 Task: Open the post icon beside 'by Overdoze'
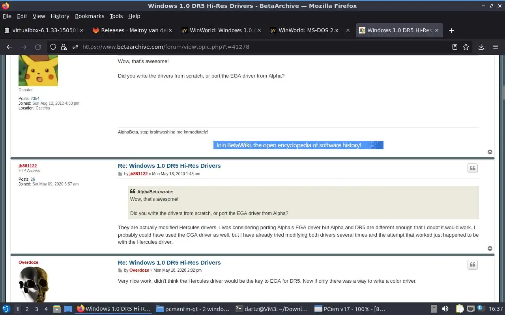[120, 270]
